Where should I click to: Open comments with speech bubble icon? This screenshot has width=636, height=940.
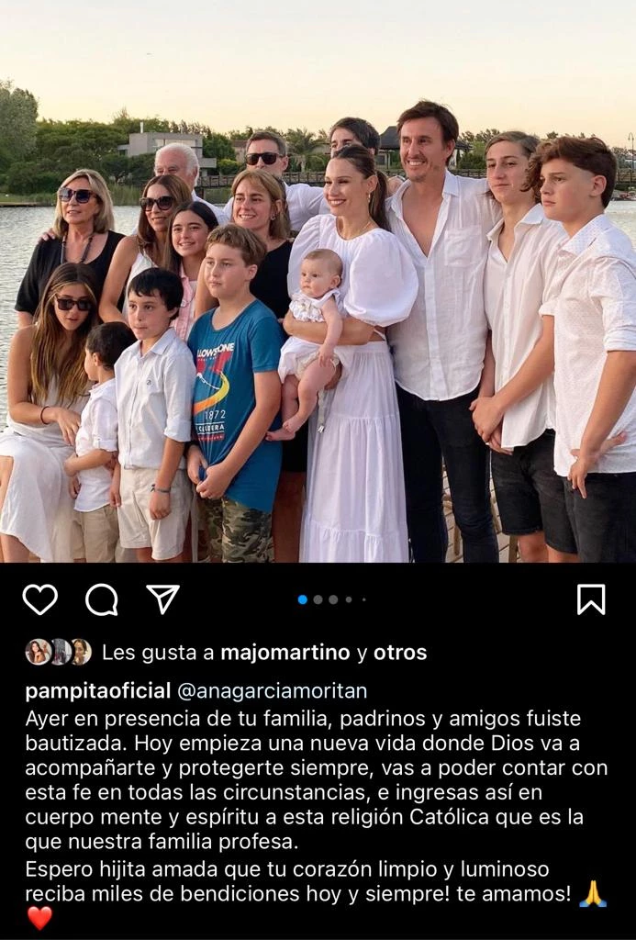[101, 599]
